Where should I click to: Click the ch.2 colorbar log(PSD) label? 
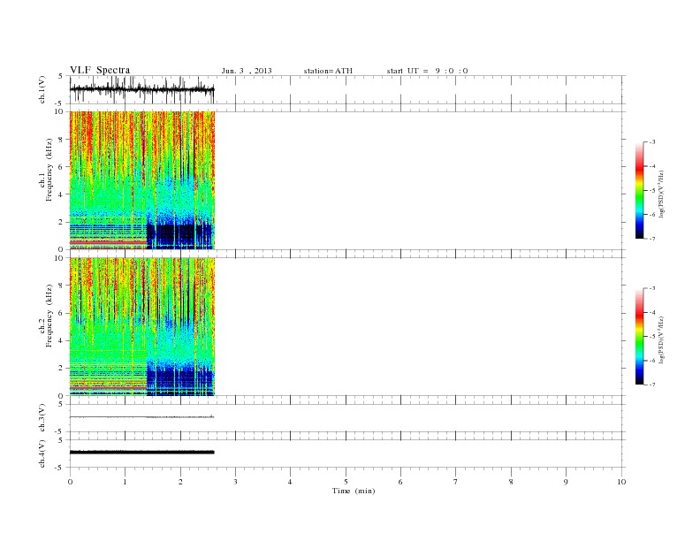click(661, 340)
